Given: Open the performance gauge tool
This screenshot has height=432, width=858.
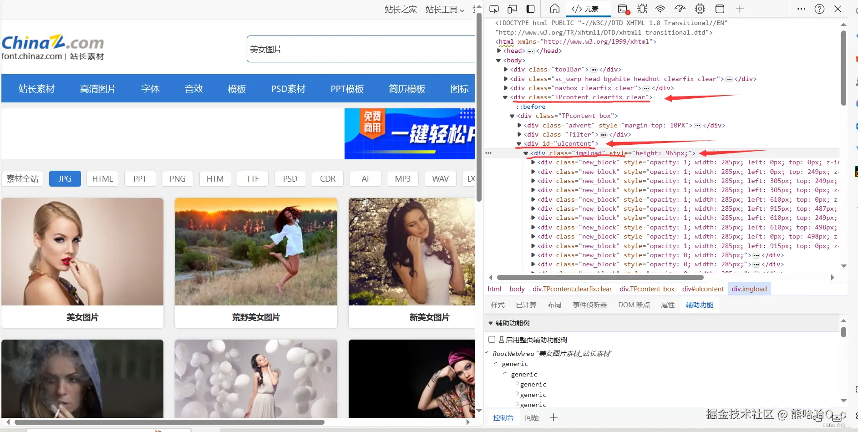Looking at the screenshot, I should click(x=680, y=9).
